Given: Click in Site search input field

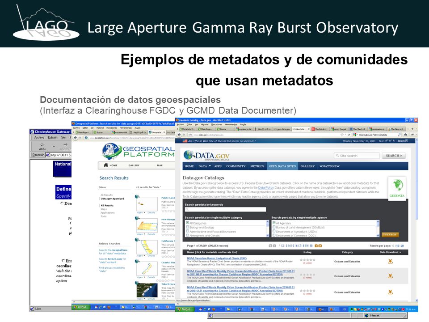Looking at the screenshot, I should [x=357, y=156].
